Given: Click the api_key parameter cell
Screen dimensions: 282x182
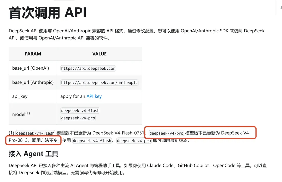Looking at the screenshot, I should (33, 96).
